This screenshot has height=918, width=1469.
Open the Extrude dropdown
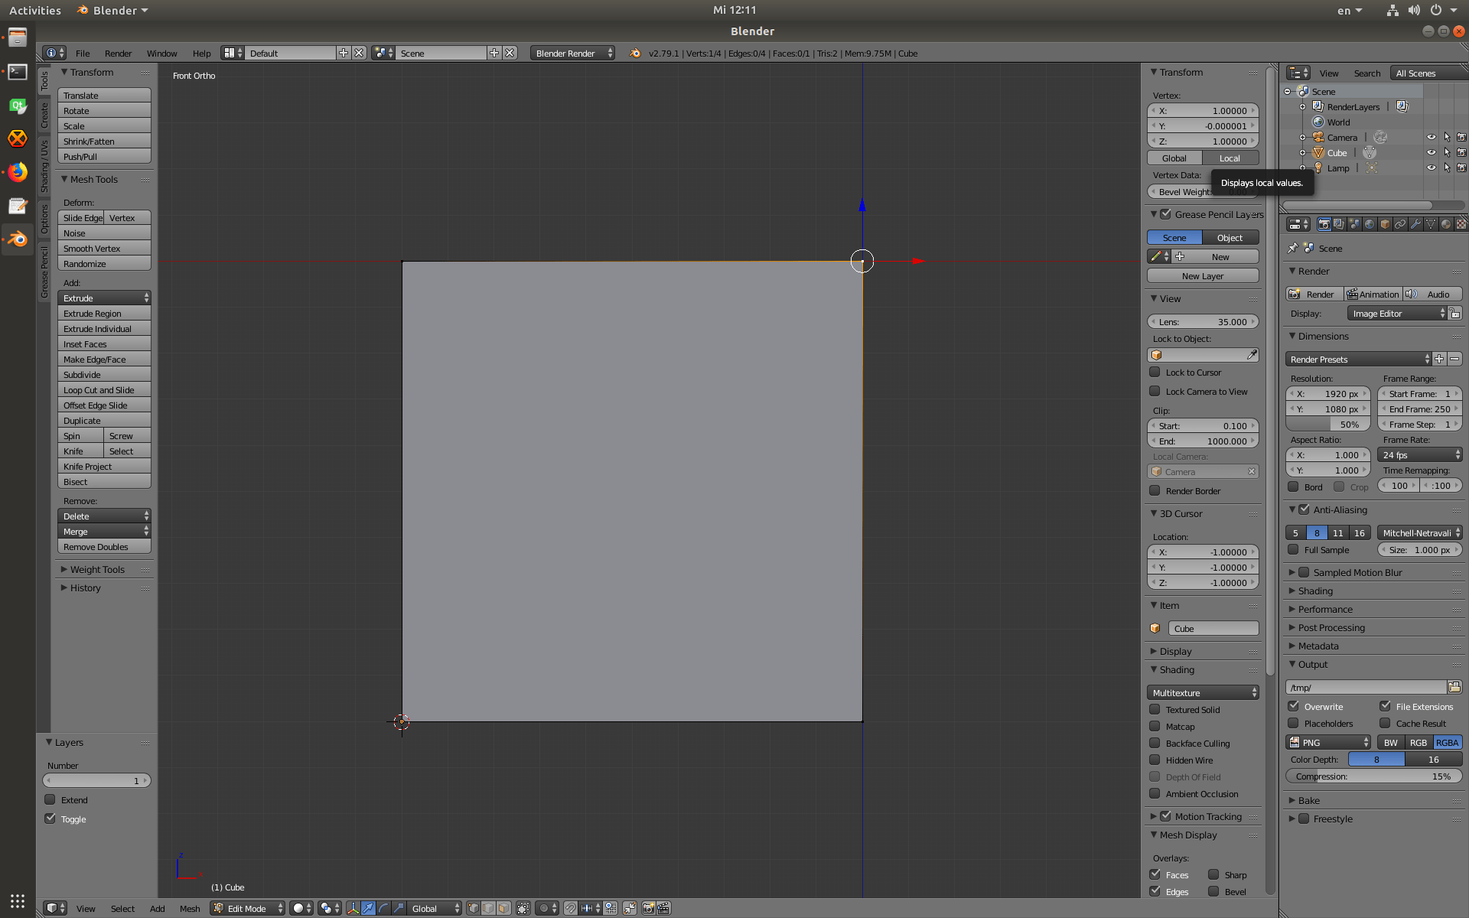pyautogui.click(x=104, y=298)
